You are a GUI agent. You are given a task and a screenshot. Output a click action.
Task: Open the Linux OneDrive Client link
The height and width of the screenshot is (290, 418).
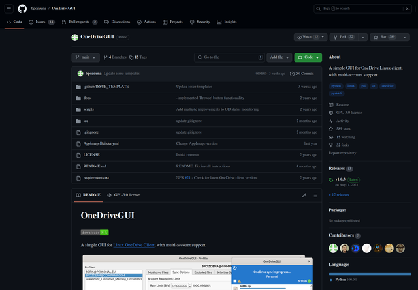click(134, 245)
